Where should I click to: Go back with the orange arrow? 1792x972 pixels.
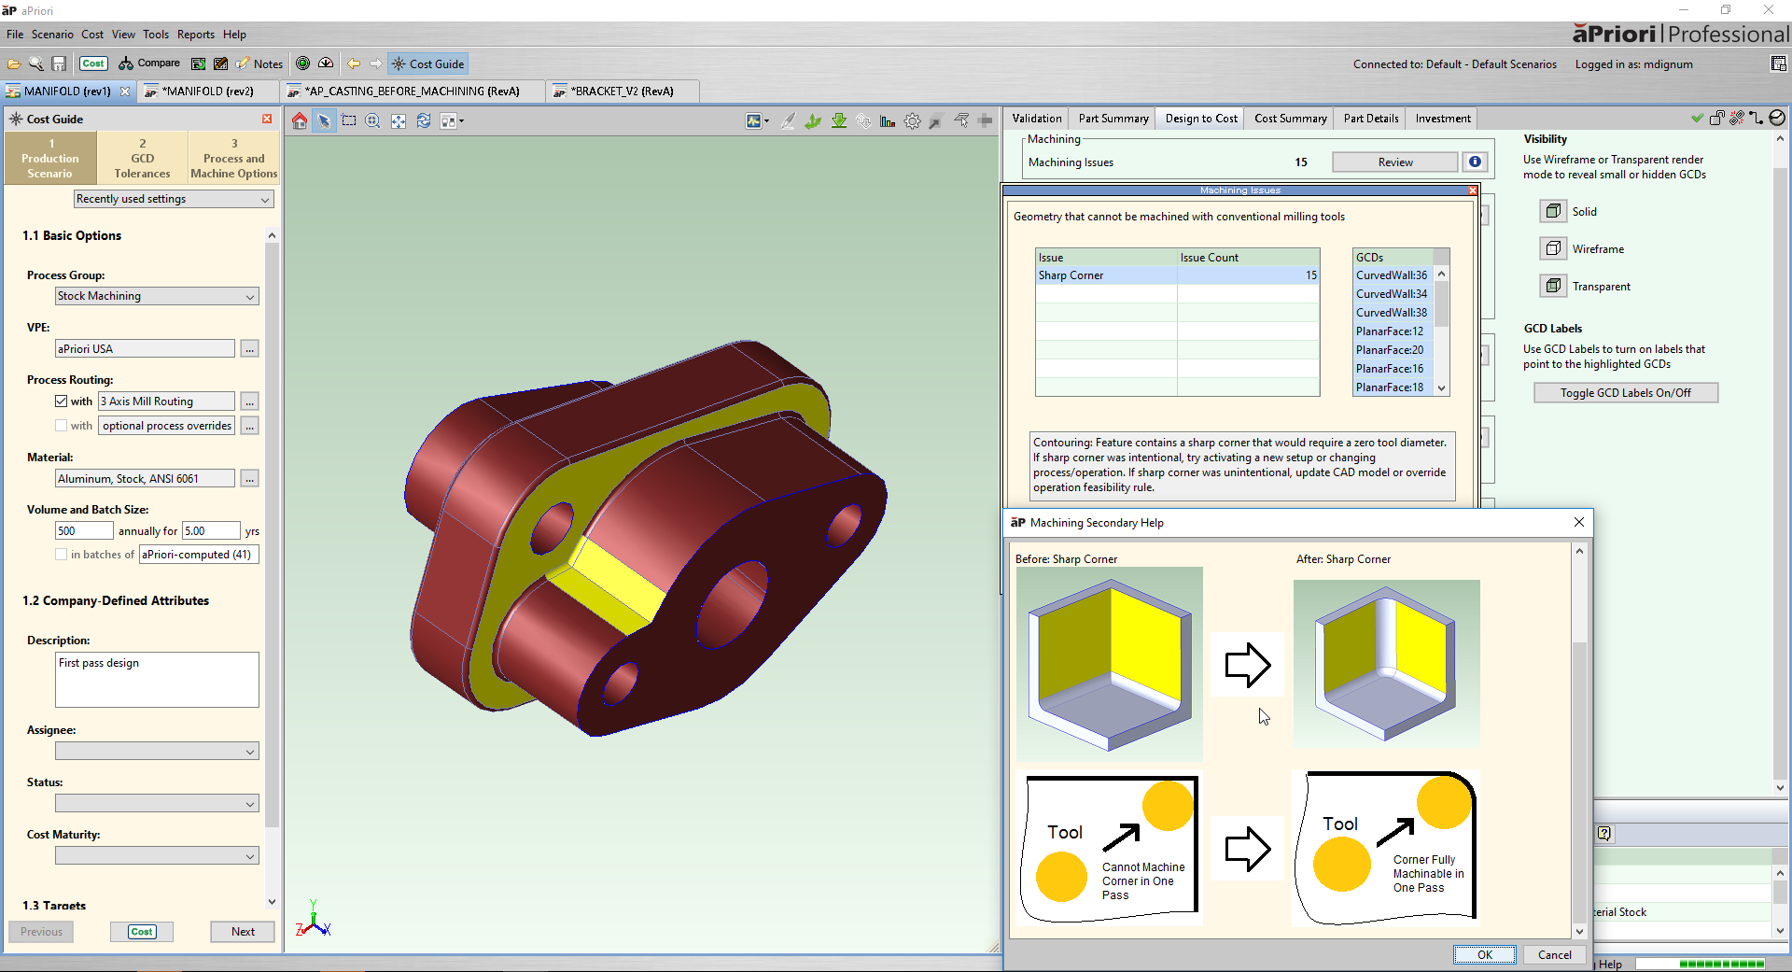(x=354, y=63)
